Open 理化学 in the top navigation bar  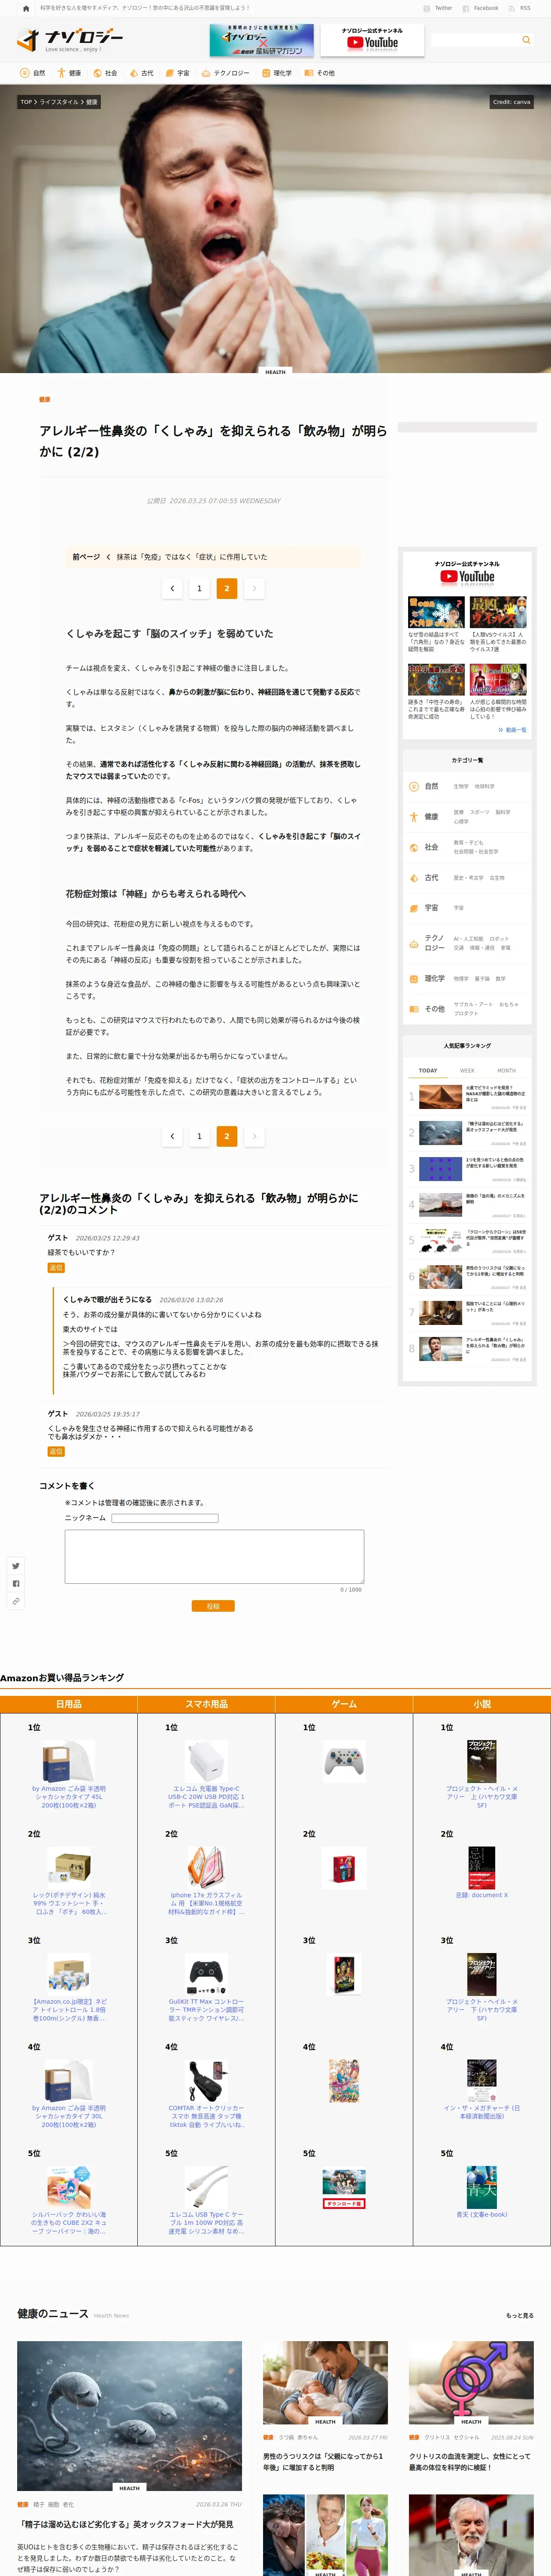click(277, 73)
